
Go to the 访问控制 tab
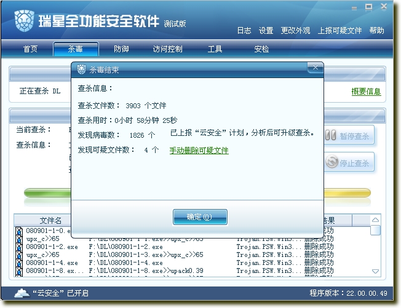pos(167,49)
